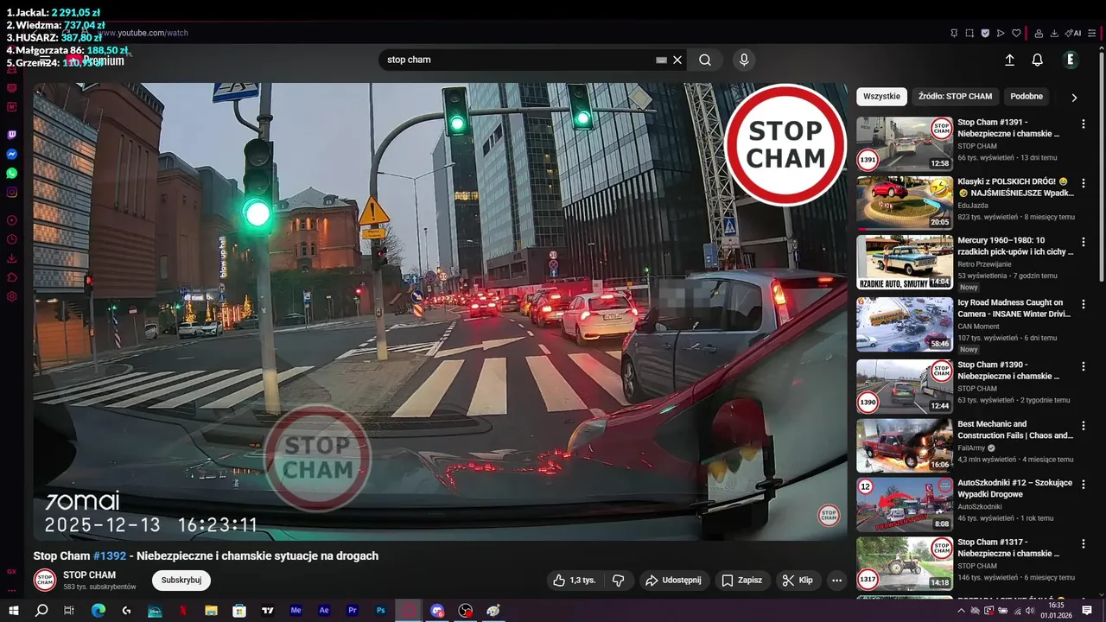Open the STOP CHAM channel name under the video
Image resolution: width=1106 pixels, height=622 pixels.
[89, 574]
